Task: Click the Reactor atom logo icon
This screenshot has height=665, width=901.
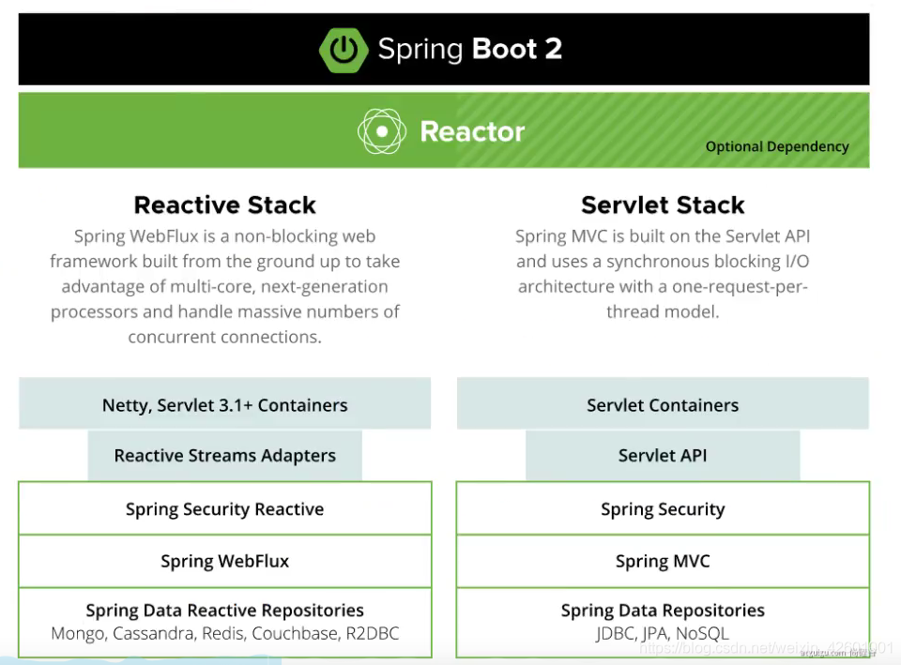Action: [382, 131]
